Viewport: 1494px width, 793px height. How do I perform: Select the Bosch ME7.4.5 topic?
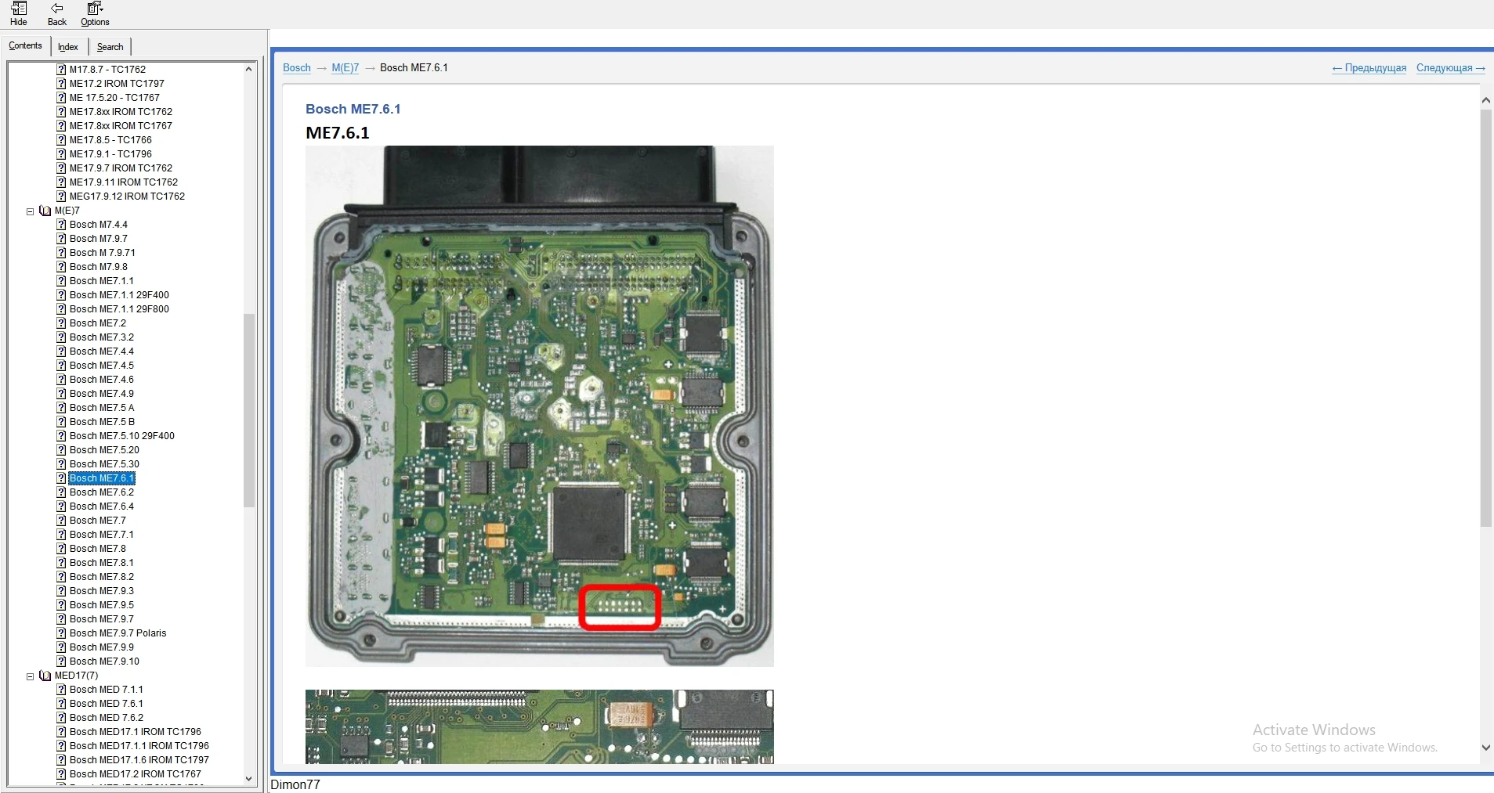[x=102, y=366]
